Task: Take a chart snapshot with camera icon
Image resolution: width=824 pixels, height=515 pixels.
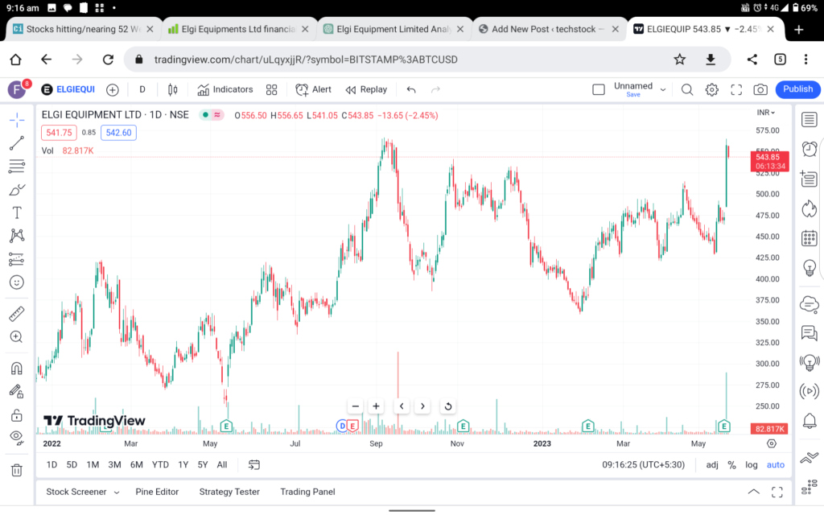Action: pos(760,90)
